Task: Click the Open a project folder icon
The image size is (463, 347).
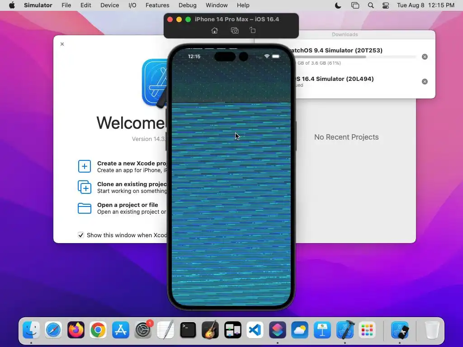Action: (85, 208)
